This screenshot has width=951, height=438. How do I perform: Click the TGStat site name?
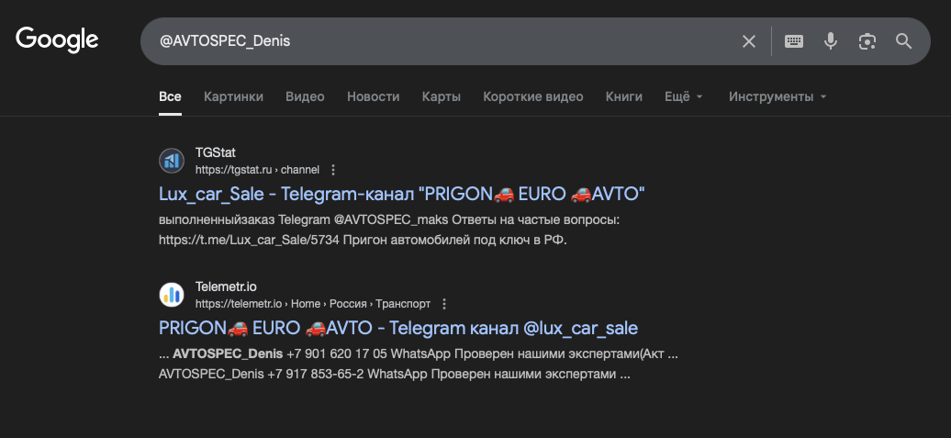tap(216, 152)
